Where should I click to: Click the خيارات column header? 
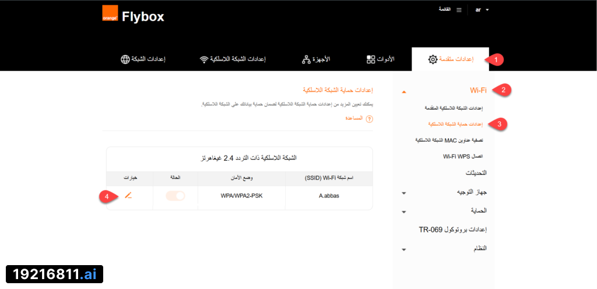[x=130, y=178]
